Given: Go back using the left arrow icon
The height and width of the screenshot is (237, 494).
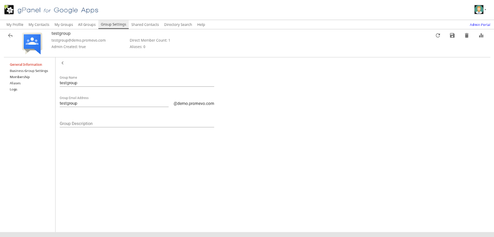Looking at the screenshot, I should 10,36.
